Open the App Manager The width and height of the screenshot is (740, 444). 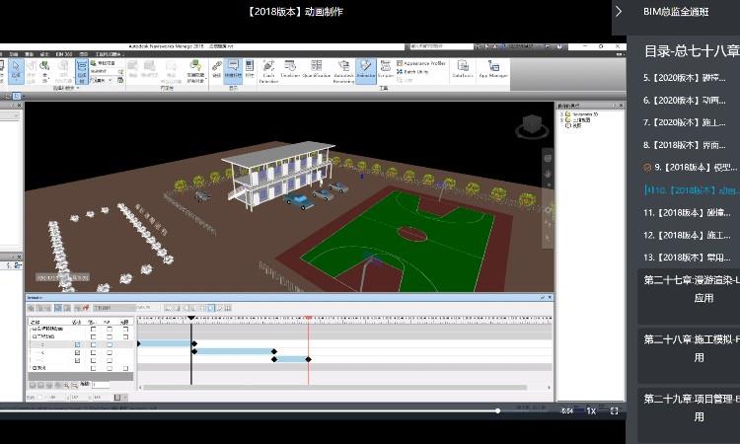pyautogui.click(x=492, y=70)
